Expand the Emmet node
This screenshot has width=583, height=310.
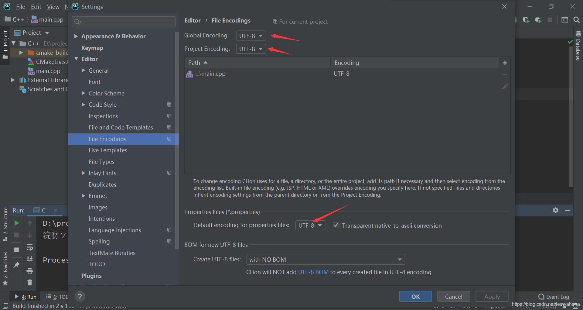83,196
